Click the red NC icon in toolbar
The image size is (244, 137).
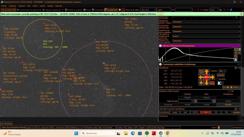[x=123, y=10]
